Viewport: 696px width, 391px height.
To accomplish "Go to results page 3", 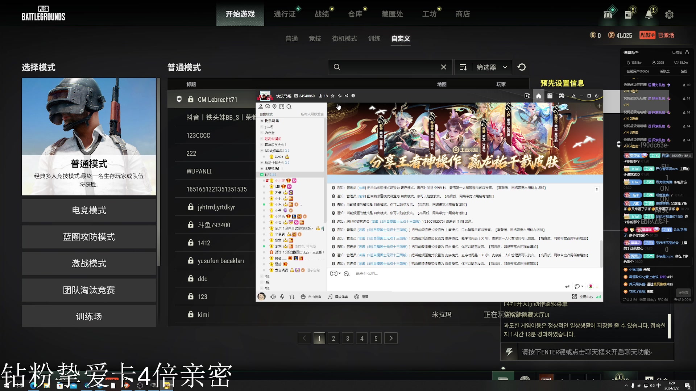I will [347, 338].
